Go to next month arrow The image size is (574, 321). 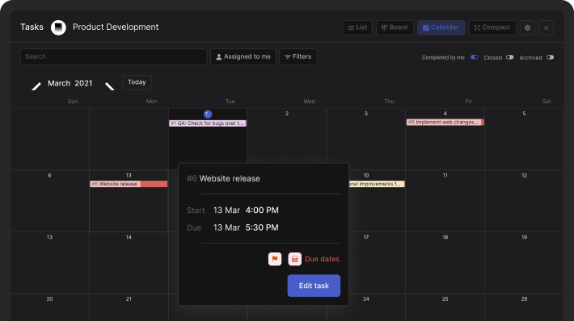[x=110, y=86]
